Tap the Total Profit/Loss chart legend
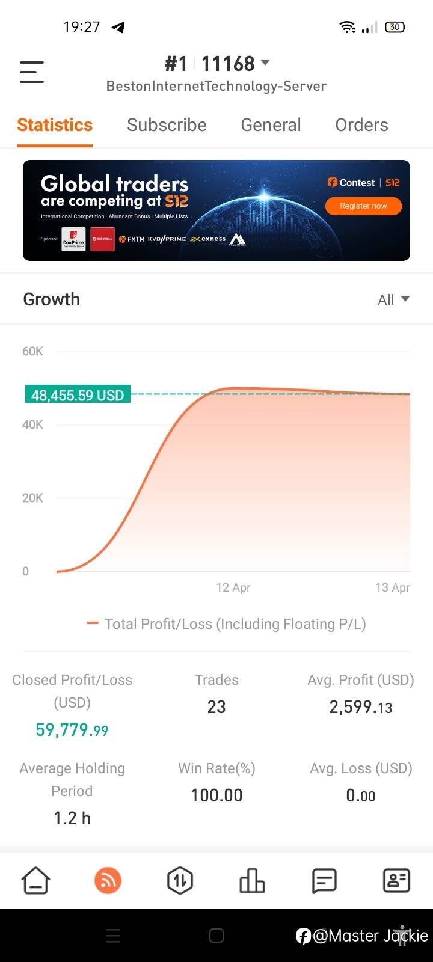Image resolution: width=433 pixels, height=962 pixels. pyautogui.click(x=226, y=624)
